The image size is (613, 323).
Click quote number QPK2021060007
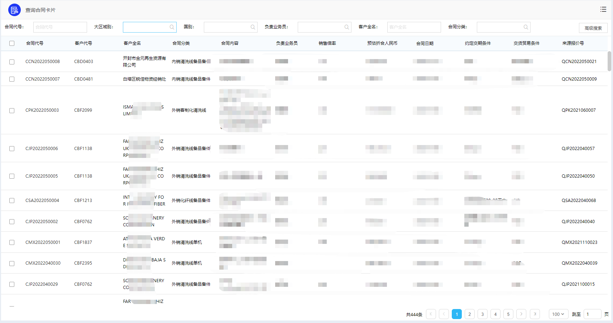tap(579, 110)
